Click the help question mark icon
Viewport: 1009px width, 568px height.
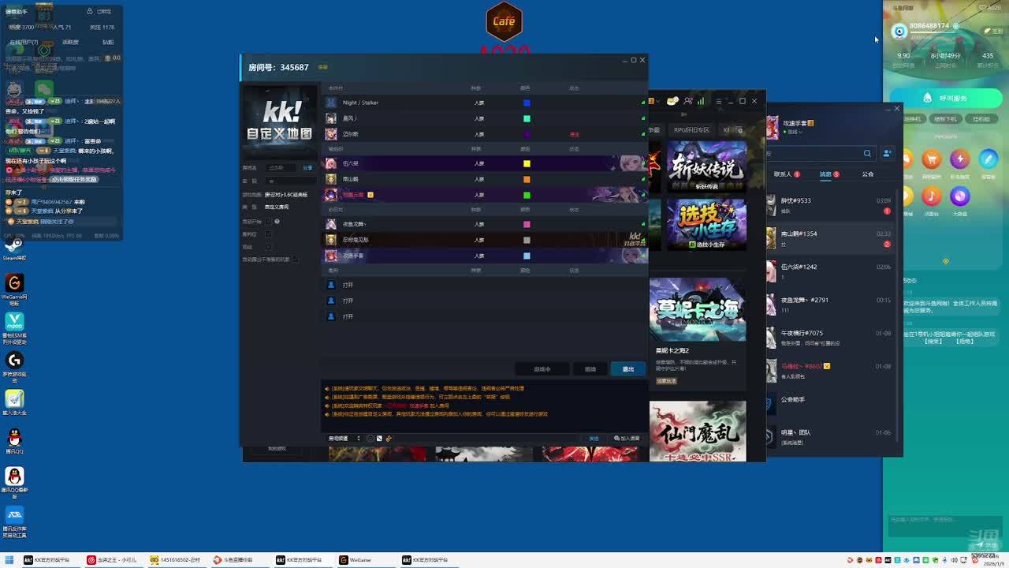point(277,222)
